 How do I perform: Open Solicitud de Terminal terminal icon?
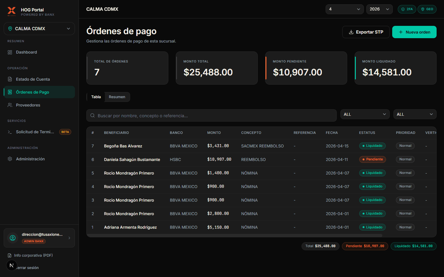[x=10, y=132]
